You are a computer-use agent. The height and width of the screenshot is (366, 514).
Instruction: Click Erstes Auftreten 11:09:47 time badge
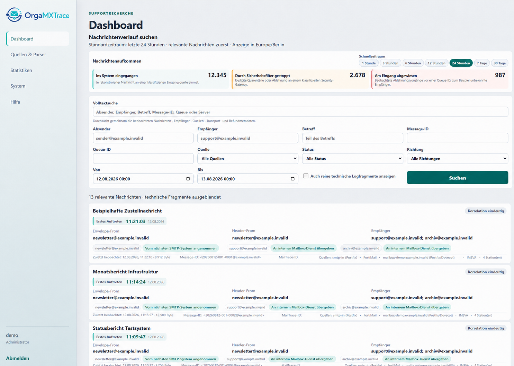coord(130,337)
